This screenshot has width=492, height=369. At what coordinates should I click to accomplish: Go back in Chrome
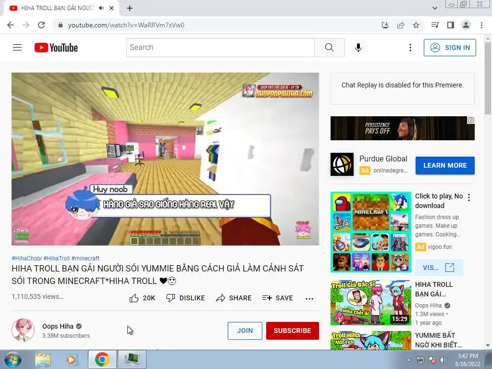tap(11, 25)
